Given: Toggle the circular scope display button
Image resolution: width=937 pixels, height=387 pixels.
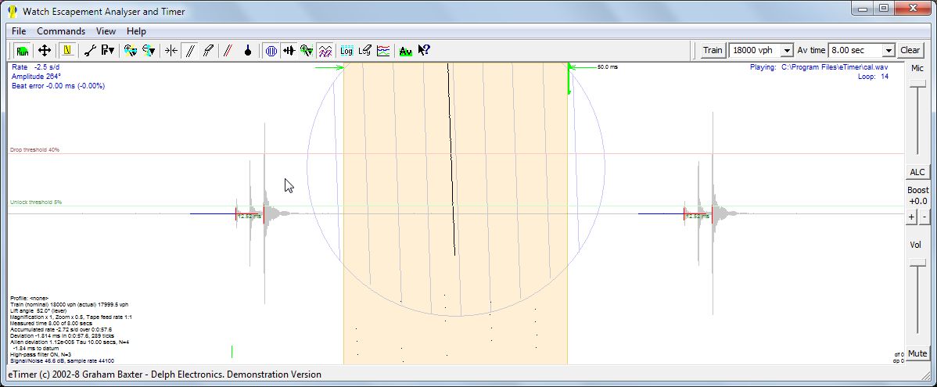Looking at the screenshot, I should tap(271, 51).
